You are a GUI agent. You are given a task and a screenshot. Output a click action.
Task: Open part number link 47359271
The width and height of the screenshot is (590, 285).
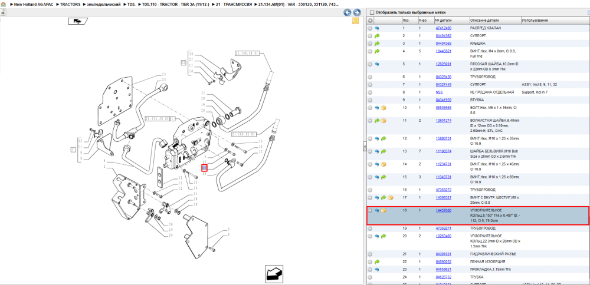(443, 228)
